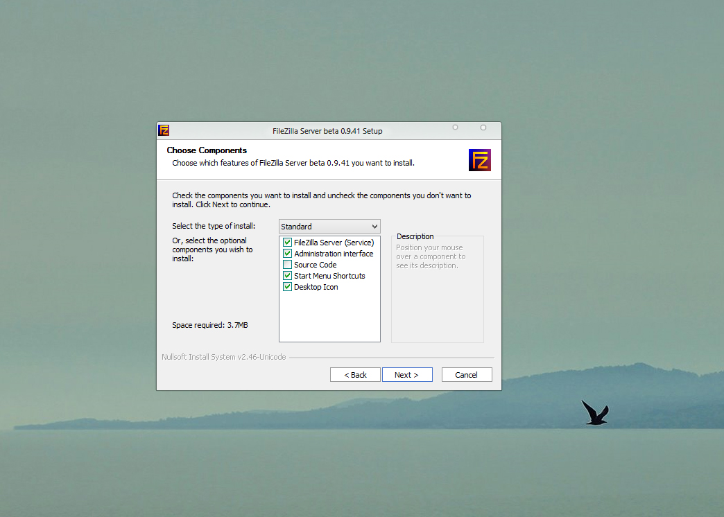Click the Administration interface label
The image size is (724, 517).
coord(334,254)
